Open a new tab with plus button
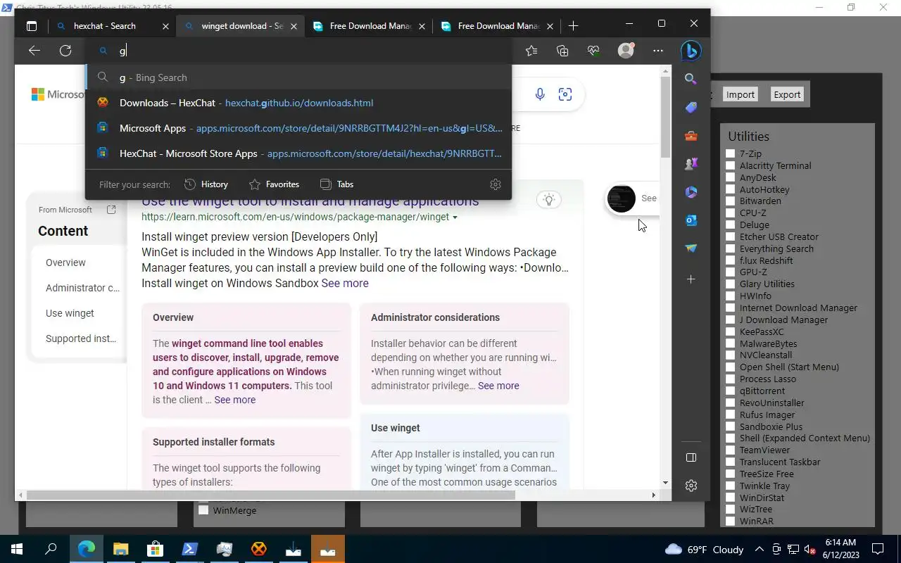Viewport: 901px width, 563px height. point(573,26)
